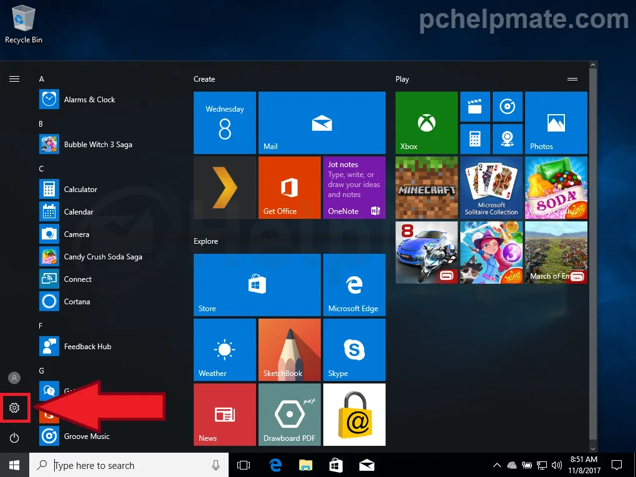
Task: Show hidden system tray icons
Action: pyautogui.click(x=496, y=465)
